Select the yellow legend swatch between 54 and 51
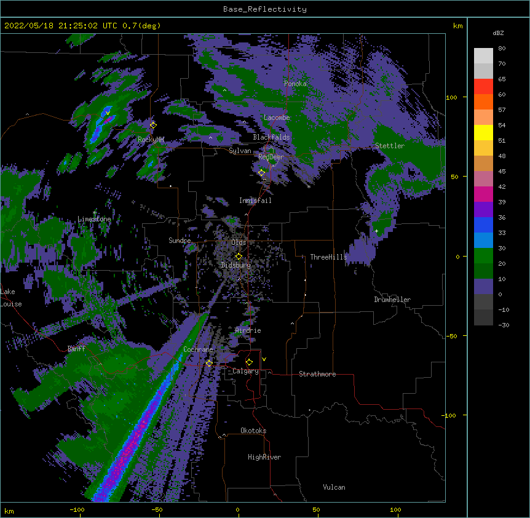 483,132
